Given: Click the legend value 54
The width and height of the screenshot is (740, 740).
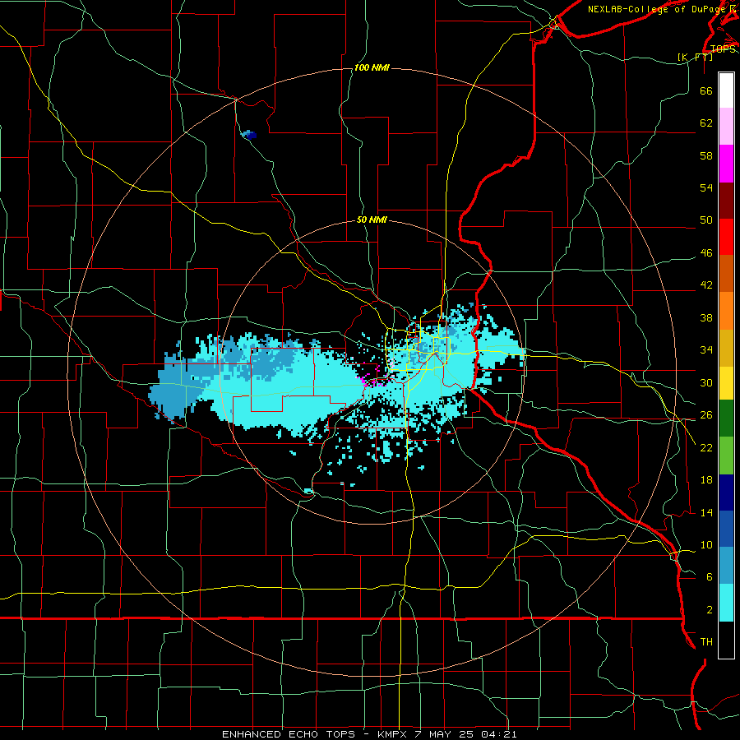Looking at the screenshot, I should (x=706, y=187).
